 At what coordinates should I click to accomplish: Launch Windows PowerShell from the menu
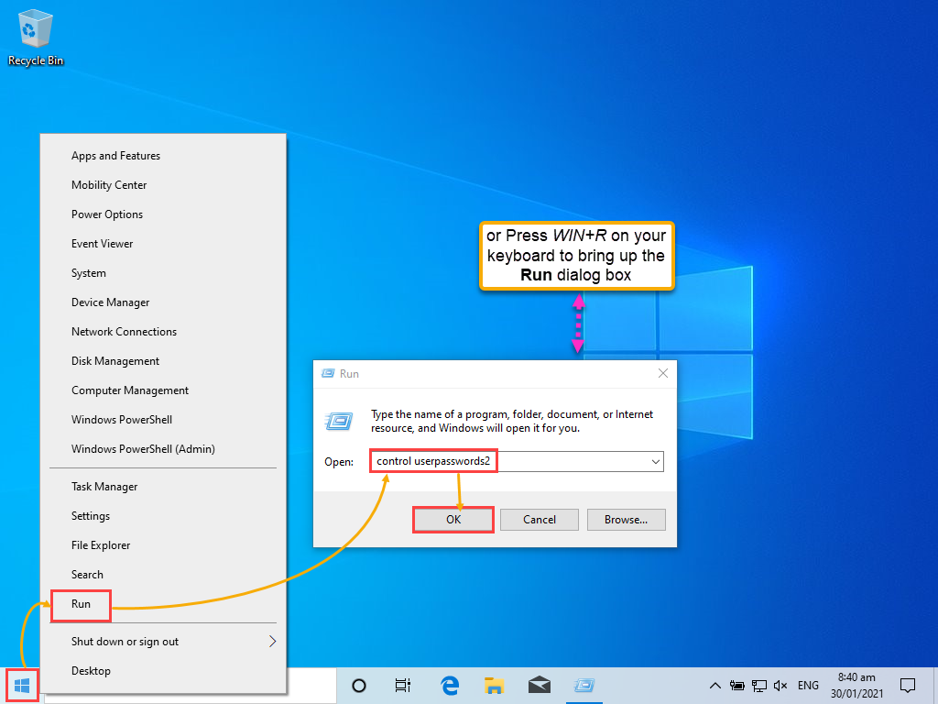click(163, 420)
